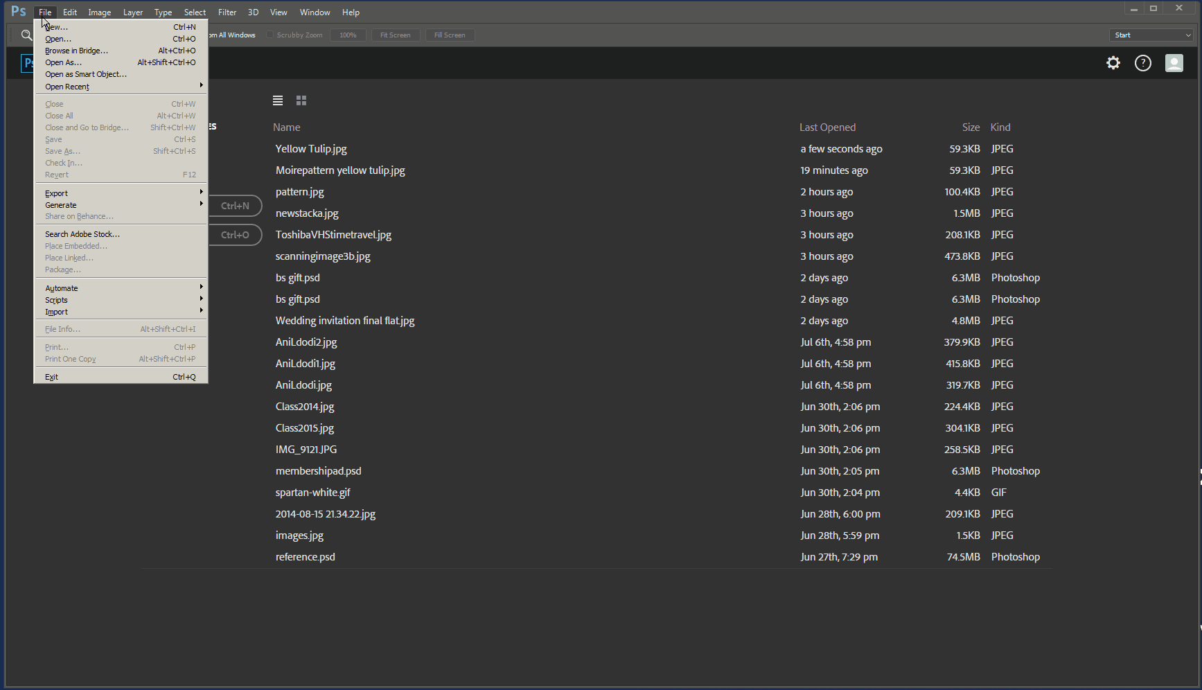Open the Filter menu

[x=227, y=12]
